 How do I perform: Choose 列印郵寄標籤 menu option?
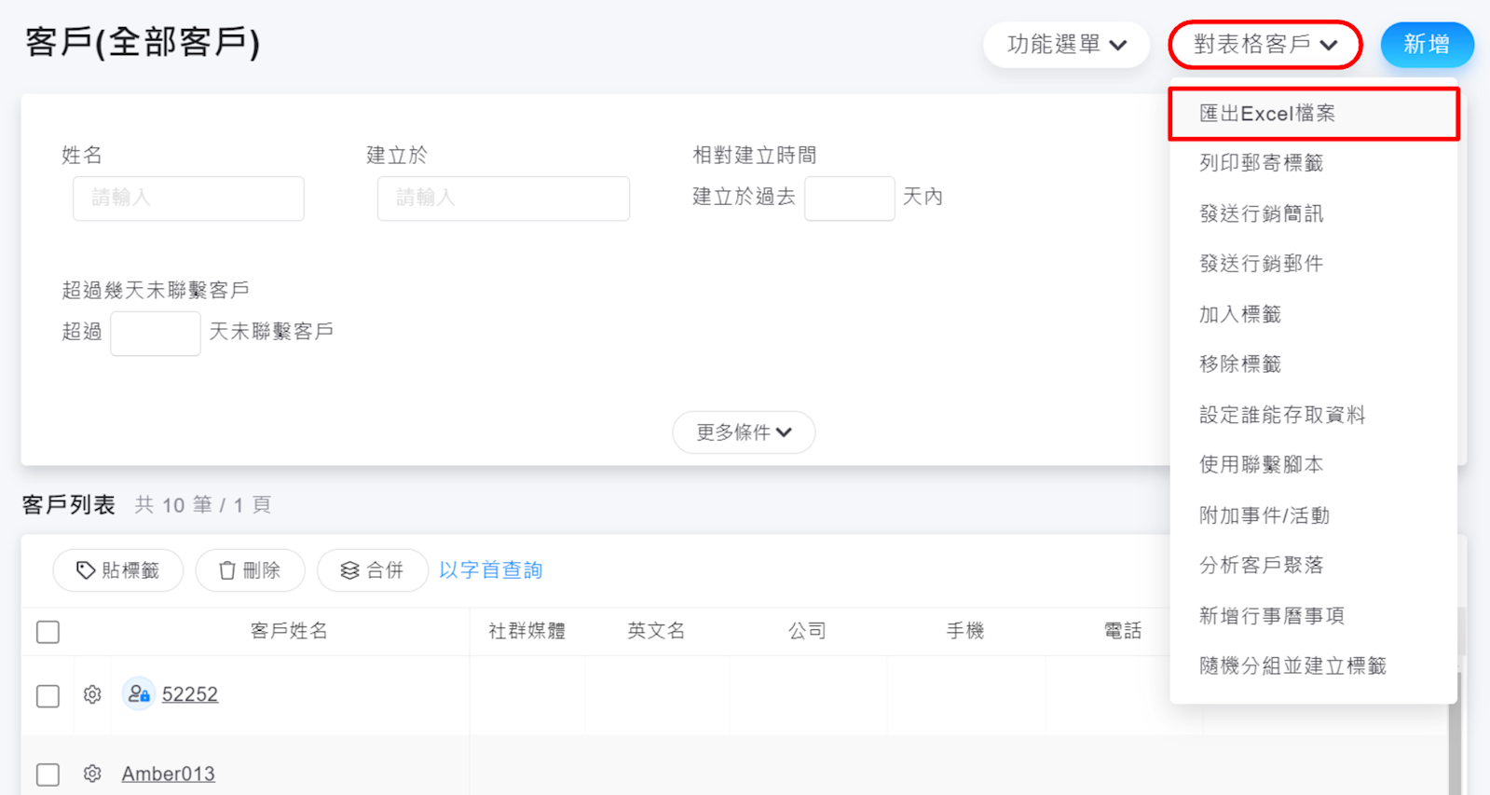1261,163
